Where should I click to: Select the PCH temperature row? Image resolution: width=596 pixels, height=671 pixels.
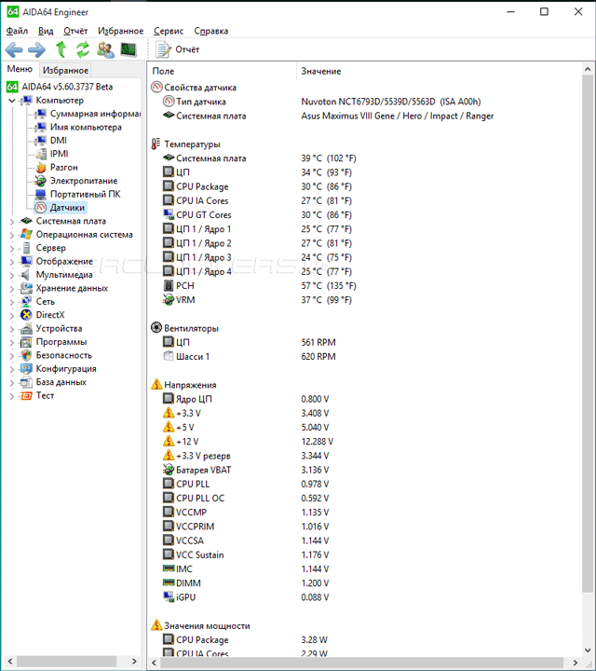364,285
